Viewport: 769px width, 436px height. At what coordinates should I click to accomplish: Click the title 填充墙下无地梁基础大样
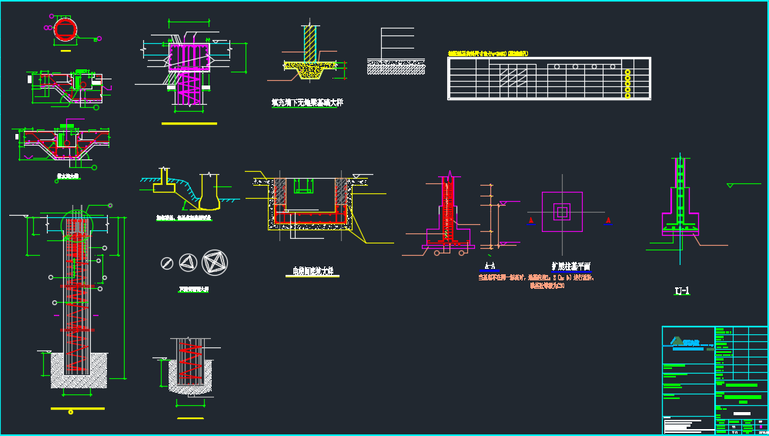tap(307, 103)
